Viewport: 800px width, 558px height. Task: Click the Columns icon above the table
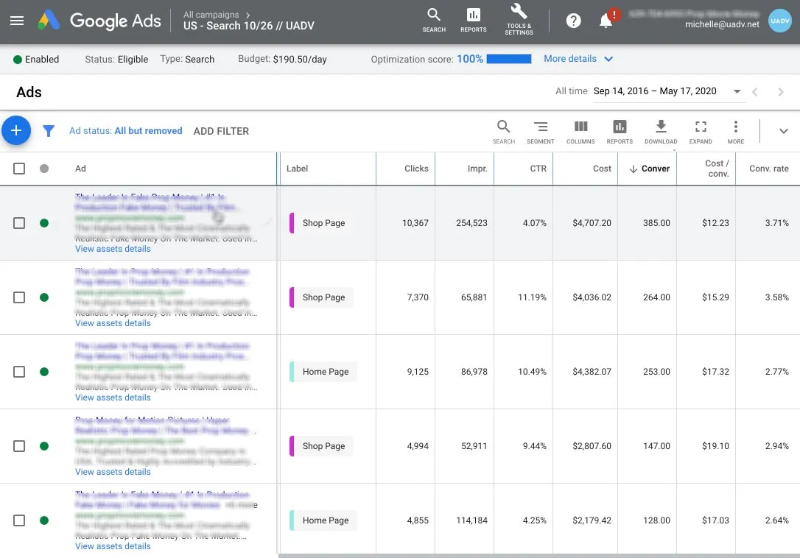click(580, 131)
